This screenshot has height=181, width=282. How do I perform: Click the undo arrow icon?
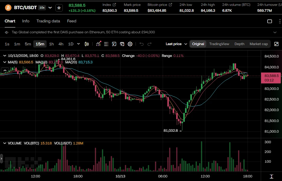[x=141, y=44]
